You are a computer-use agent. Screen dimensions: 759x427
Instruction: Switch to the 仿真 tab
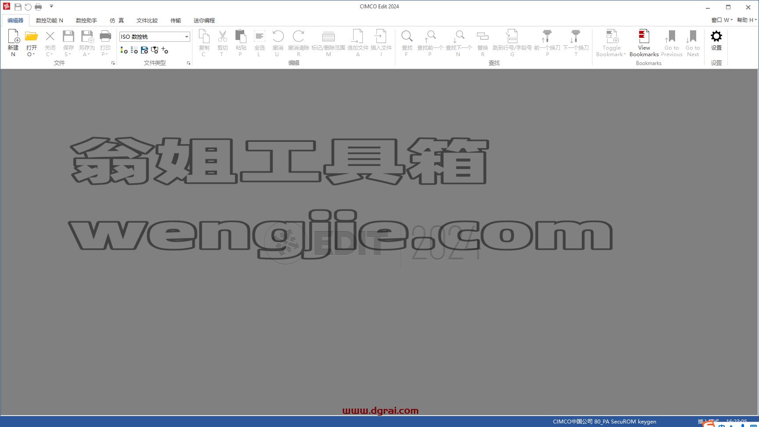pos(116,20)
